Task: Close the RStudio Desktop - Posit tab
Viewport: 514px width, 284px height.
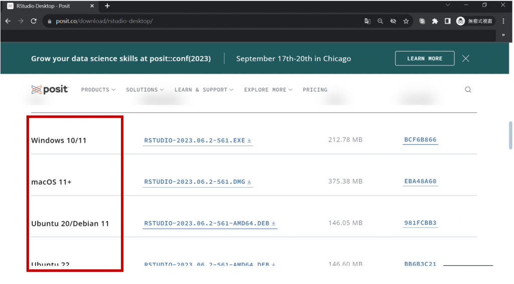Action: pos(92,6)
